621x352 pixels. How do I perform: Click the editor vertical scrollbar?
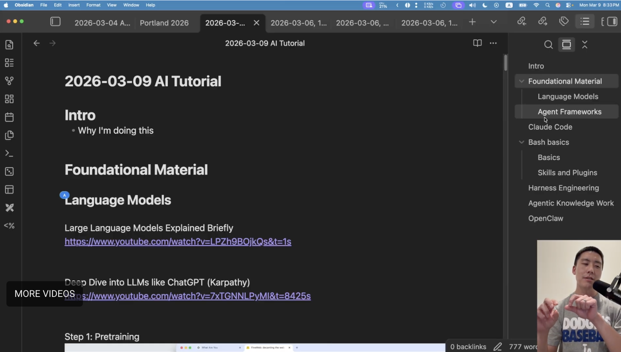coord(506,63)
